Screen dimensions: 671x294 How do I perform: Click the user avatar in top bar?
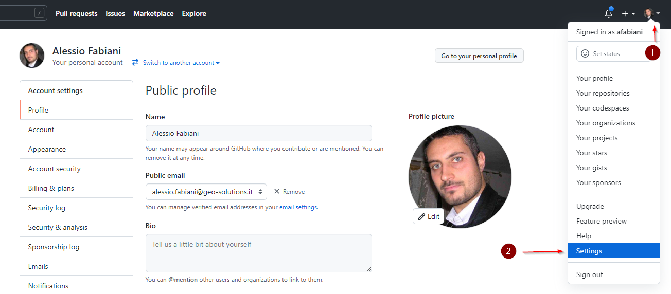pos(648,13)
